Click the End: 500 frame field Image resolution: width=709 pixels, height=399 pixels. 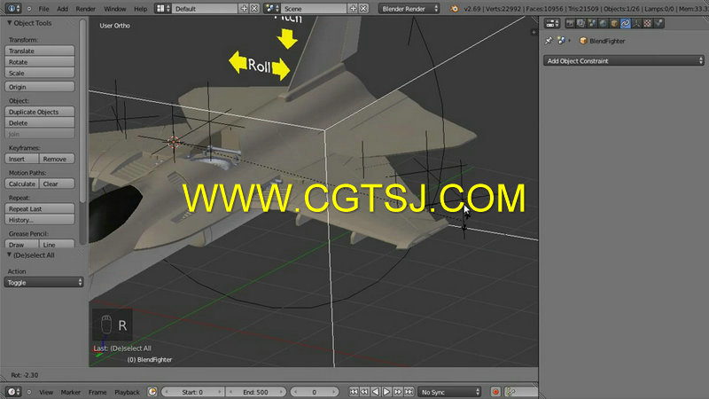[x=256, y=392]
